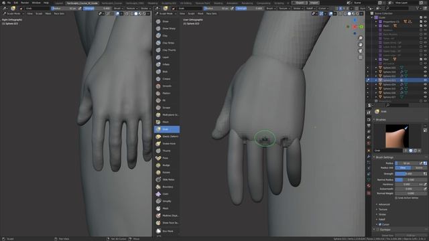
Task: Open the File menu
Action: coord(9,3)
